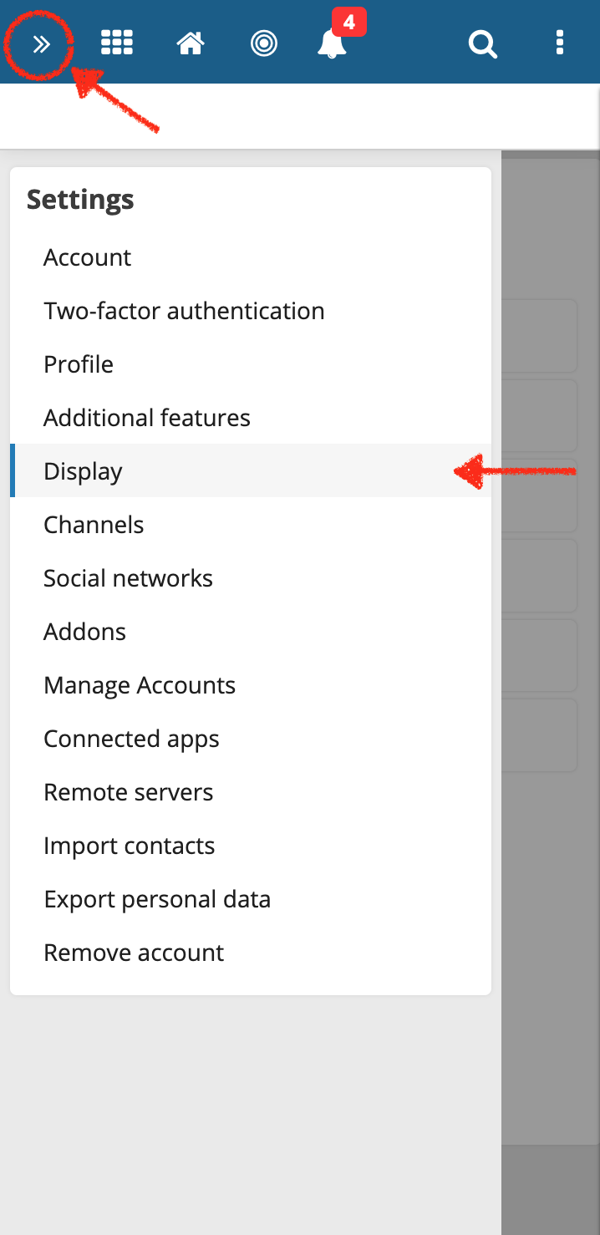Collapse sidebar with the double-chevron icon
This screenshot has height=1235, width=600.
pyautogui.click(x=42, y=43)
